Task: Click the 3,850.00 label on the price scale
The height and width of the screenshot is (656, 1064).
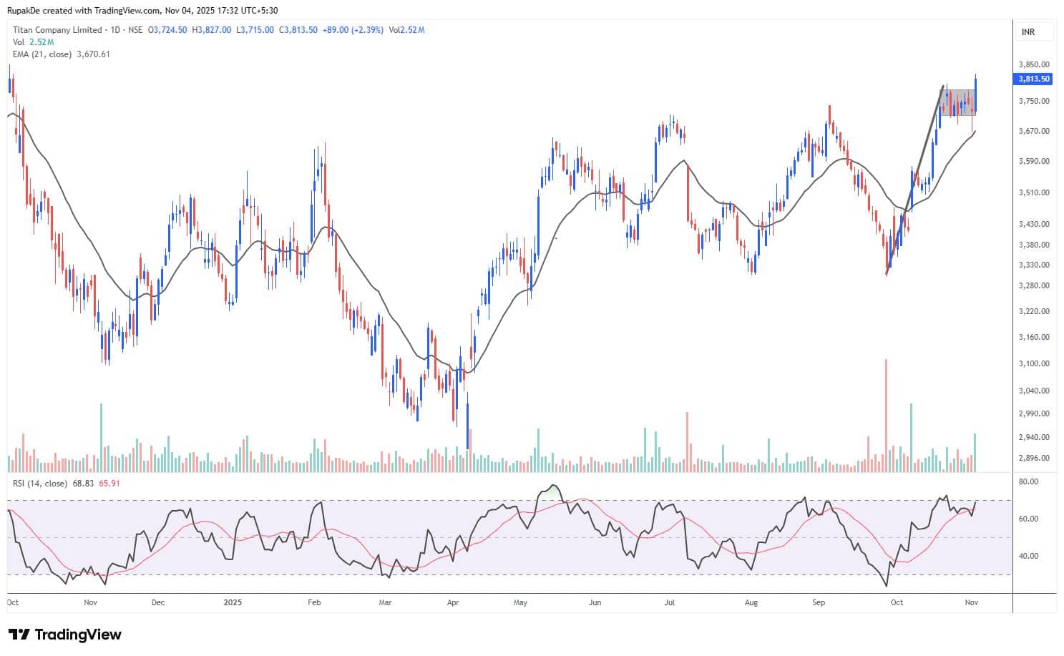Action: tap(1034, 64)
